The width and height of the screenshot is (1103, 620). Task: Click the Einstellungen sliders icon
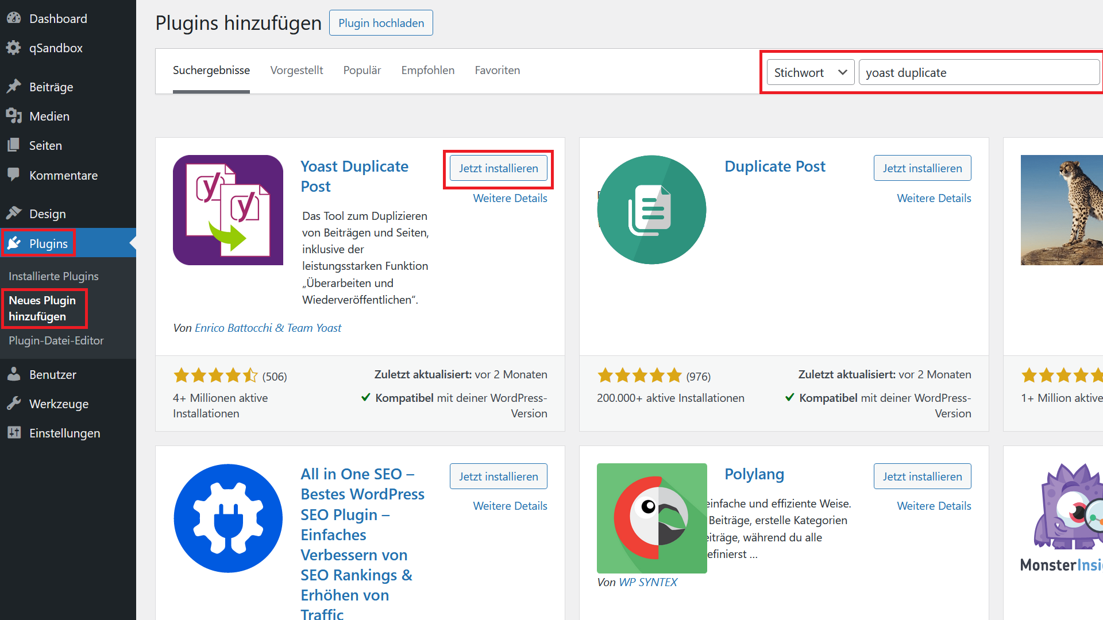point(14,433)
